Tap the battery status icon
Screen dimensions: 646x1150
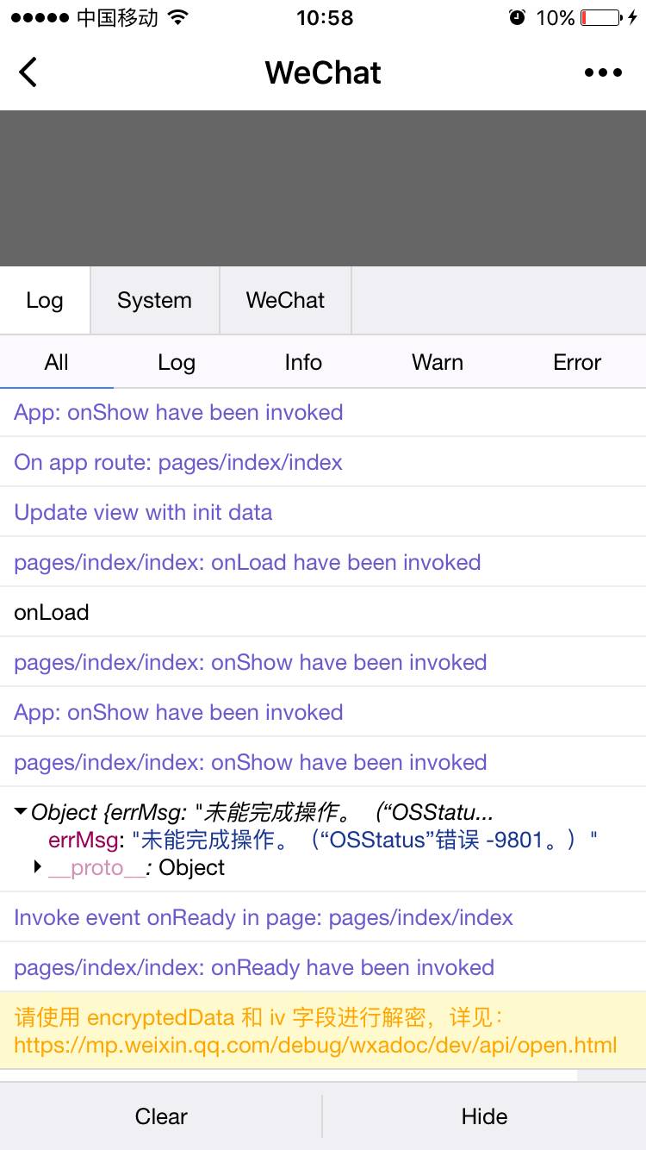600,17
